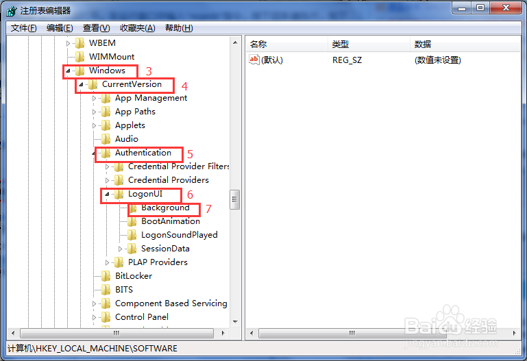Viewport: 527px width, 361px height.
Task: Click the Registry Editor title bar icon
Action: [11, 11]
